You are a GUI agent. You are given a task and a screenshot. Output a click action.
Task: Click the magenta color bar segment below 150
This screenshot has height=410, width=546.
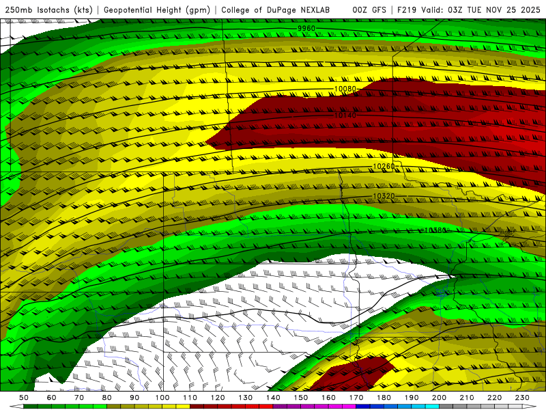pos(308,407)
